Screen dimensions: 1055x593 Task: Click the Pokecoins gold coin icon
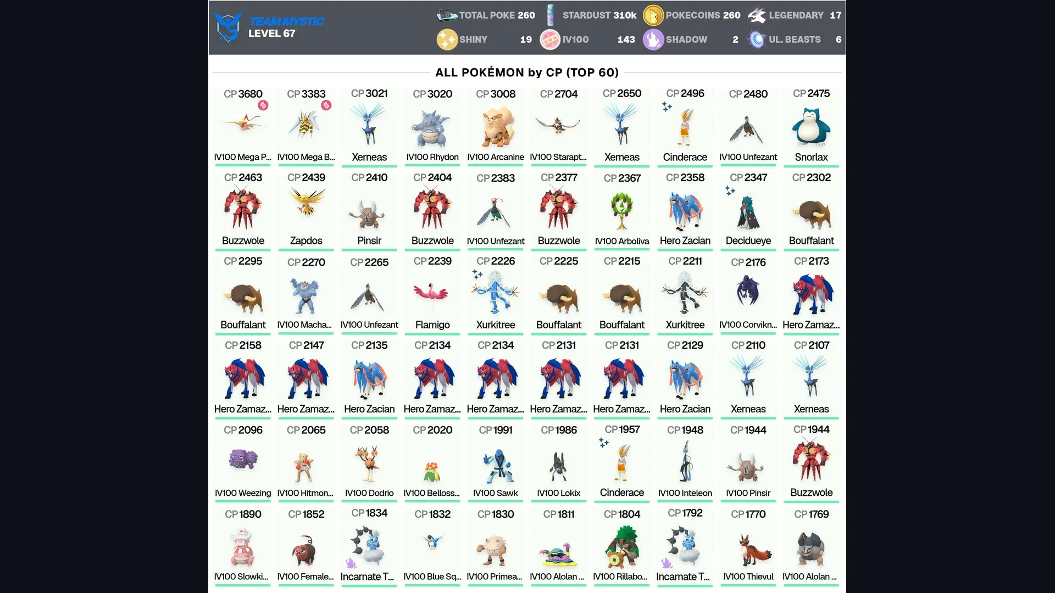653,15
